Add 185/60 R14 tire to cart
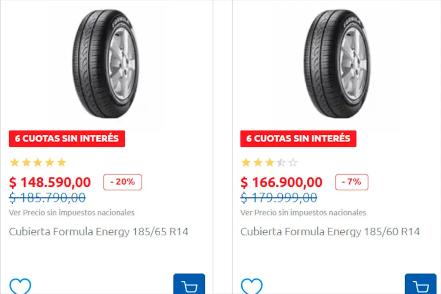441x294 pixels. (x=420, y=285)
